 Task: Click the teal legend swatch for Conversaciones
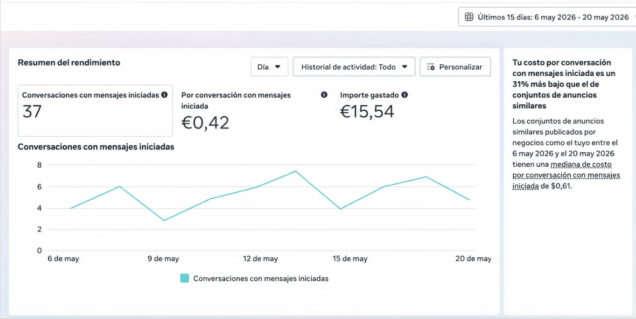185,278
